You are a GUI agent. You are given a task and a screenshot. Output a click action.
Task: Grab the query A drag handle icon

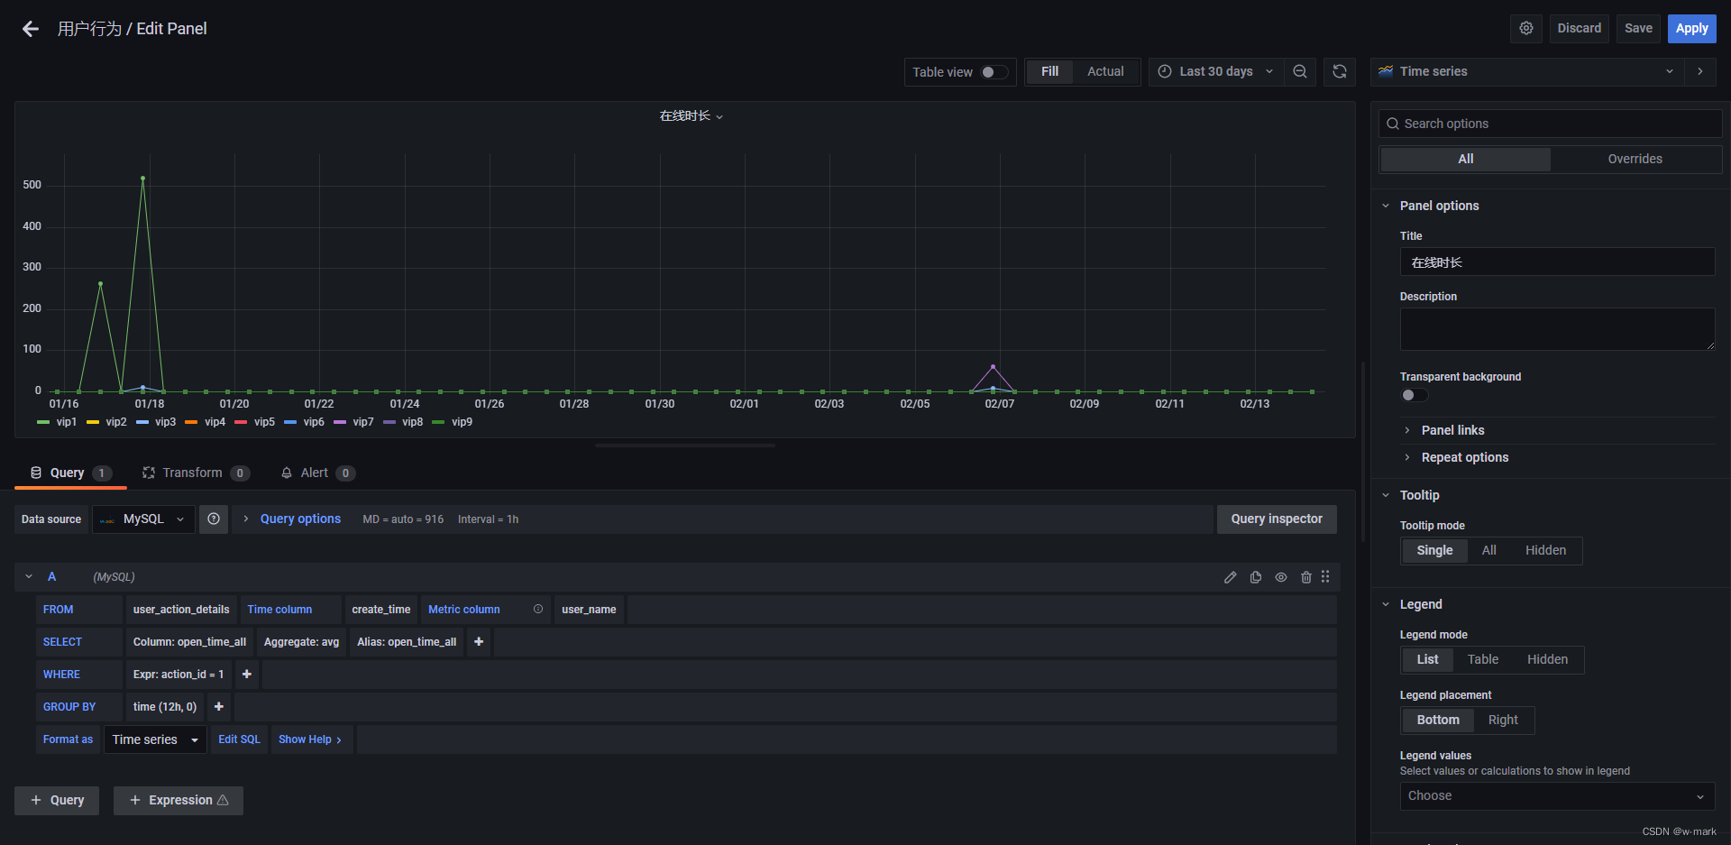pyautogui.click(x=1325, y=576)
